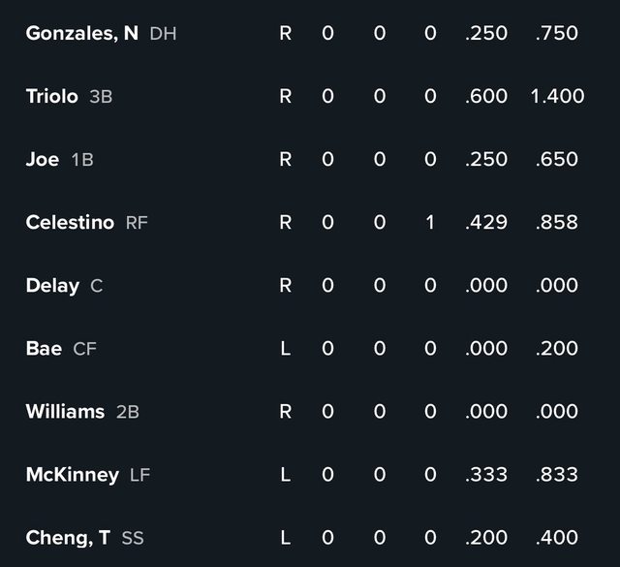
Task: Select McKinney's .833 stat
Action: click(x=556, y=475)
